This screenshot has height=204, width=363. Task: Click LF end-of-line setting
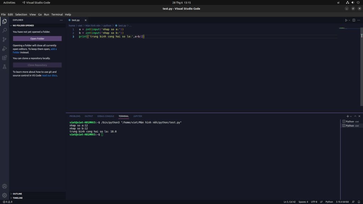[321, 202]
